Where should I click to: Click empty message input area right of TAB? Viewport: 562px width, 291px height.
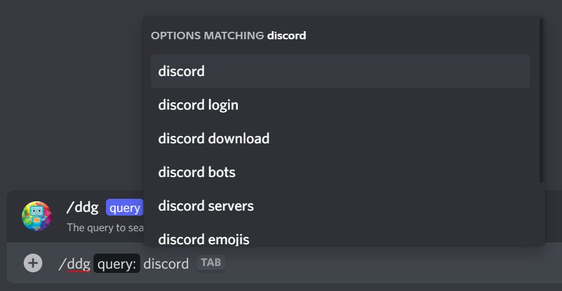tap(386, 264)
